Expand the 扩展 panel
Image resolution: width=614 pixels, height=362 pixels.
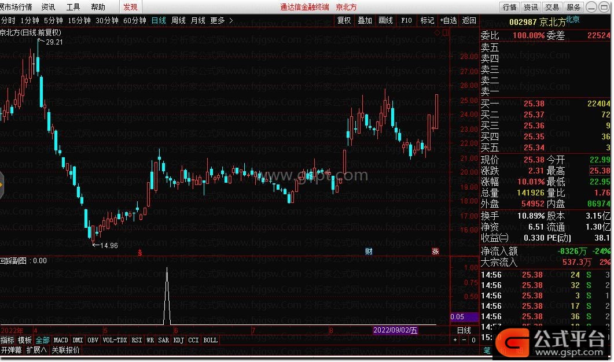[x=36, y=350]
